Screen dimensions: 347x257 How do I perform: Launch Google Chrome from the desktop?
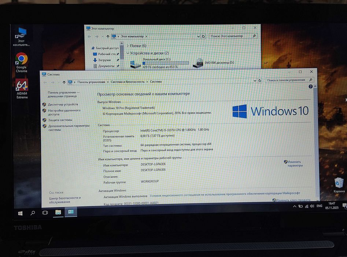[x=22, y=62]
